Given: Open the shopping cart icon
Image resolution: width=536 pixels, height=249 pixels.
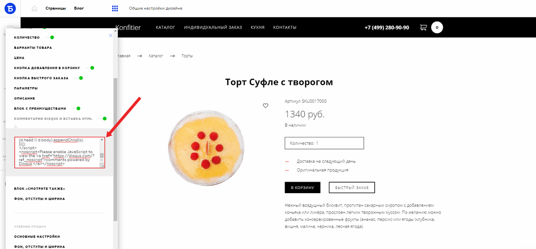Looking at the screenshot, I should click(x=423, y=27).
